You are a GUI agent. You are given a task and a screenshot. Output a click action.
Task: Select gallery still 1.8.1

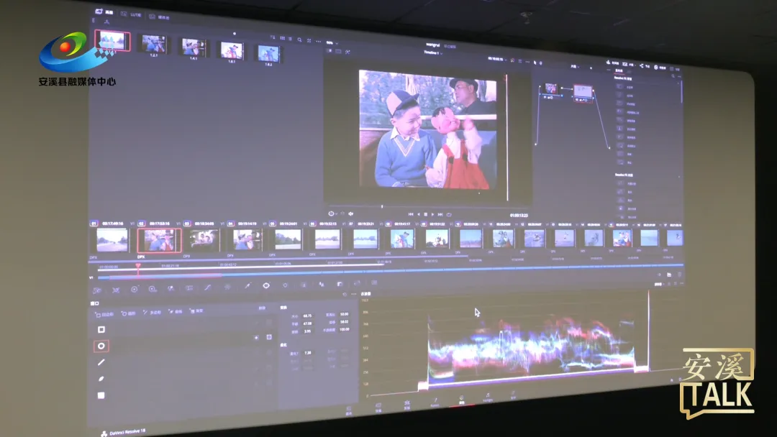232,50
